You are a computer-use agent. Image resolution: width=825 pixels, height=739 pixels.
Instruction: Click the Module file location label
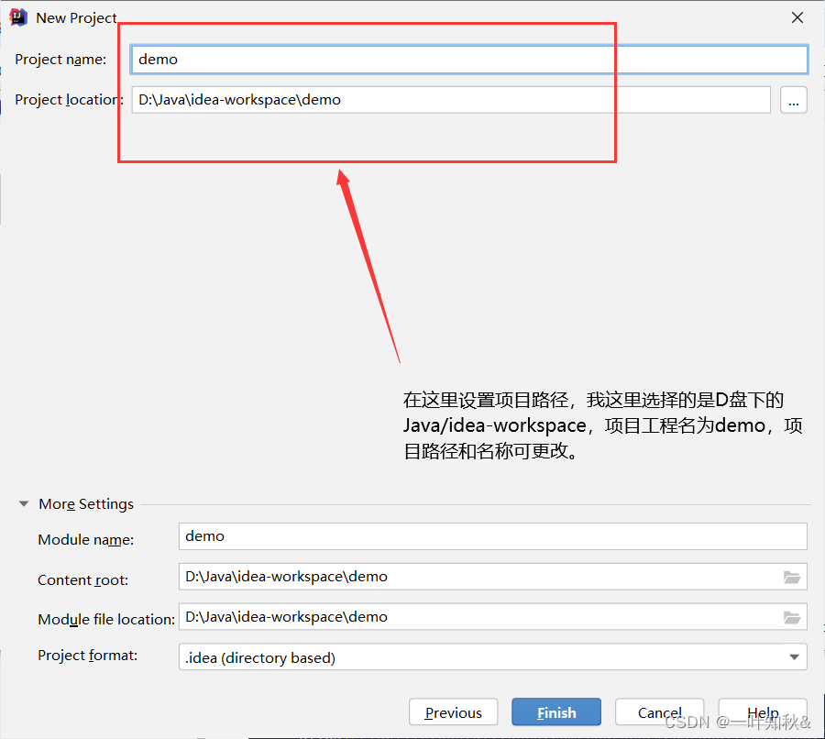(106, 620)
